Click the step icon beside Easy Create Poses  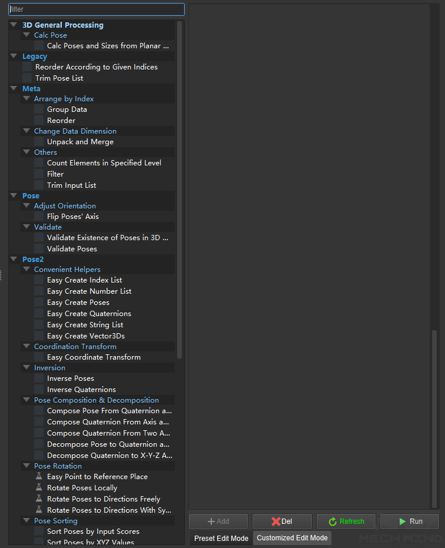click(x=39, y=303)
